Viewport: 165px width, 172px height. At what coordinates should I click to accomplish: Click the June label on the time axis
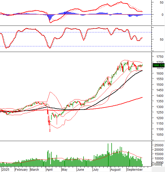(x=81, y=170)
